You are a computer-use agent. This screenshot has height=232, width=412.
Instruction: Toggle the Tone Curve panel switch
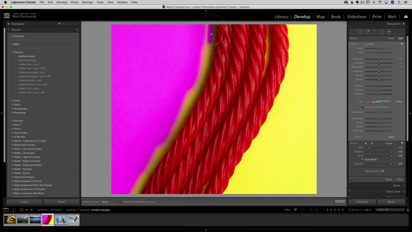[350, 191]
